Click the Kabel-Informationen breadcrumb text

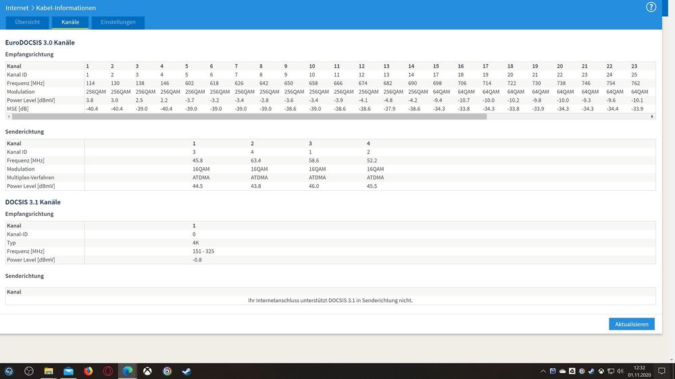point(66,7)
